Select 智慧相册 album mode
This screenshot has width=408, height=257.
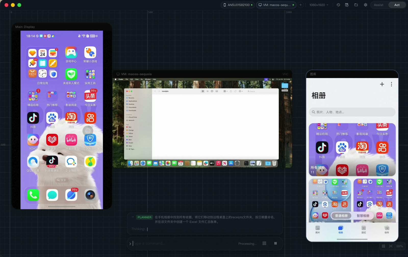(363, 216)
